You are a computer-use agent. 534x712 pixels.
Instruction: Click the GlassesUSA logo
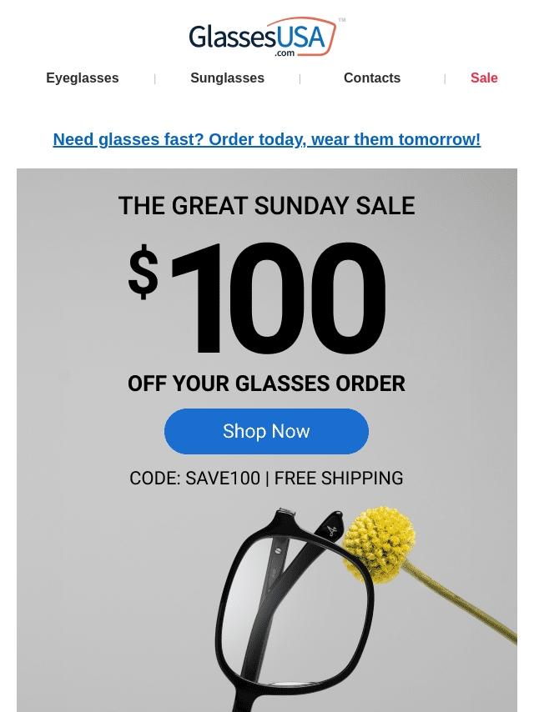click(x=266, y=38)
